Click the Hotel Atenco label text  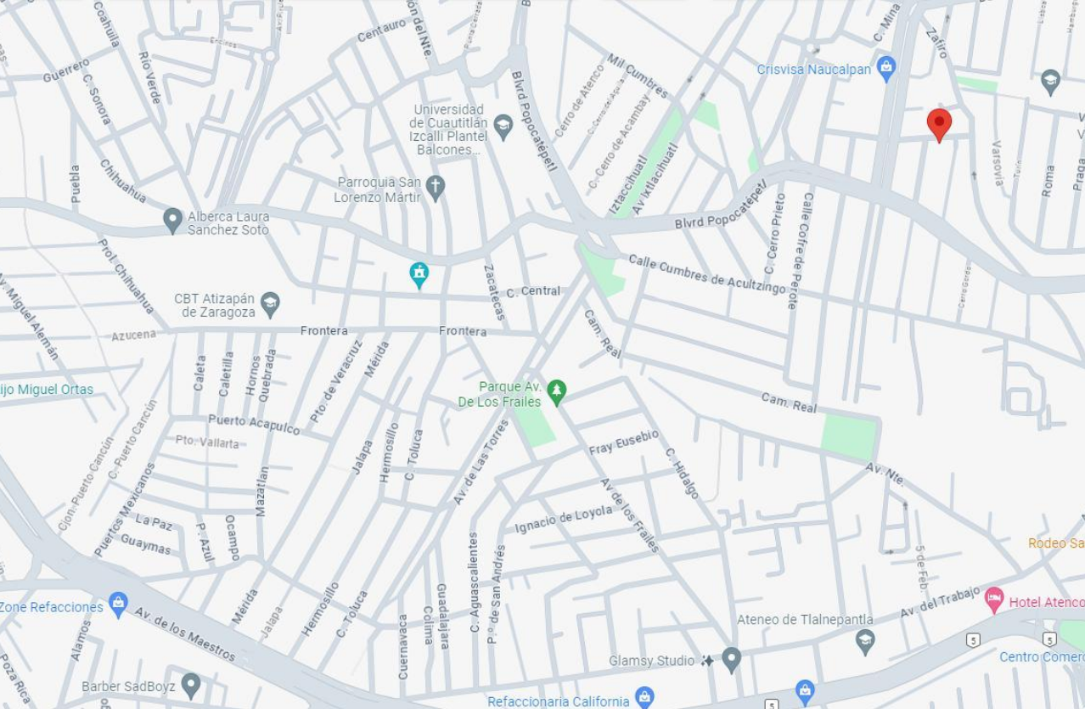tap(1047, 602)
